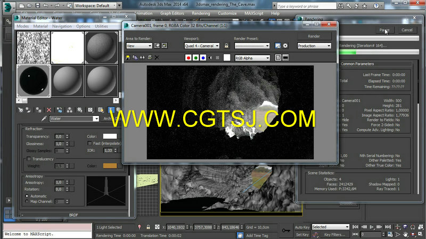Viewport: 426px width, 239px height.
Task: Click Toggle UI icon beside RGB Alpha
Action: coord(285,57)
